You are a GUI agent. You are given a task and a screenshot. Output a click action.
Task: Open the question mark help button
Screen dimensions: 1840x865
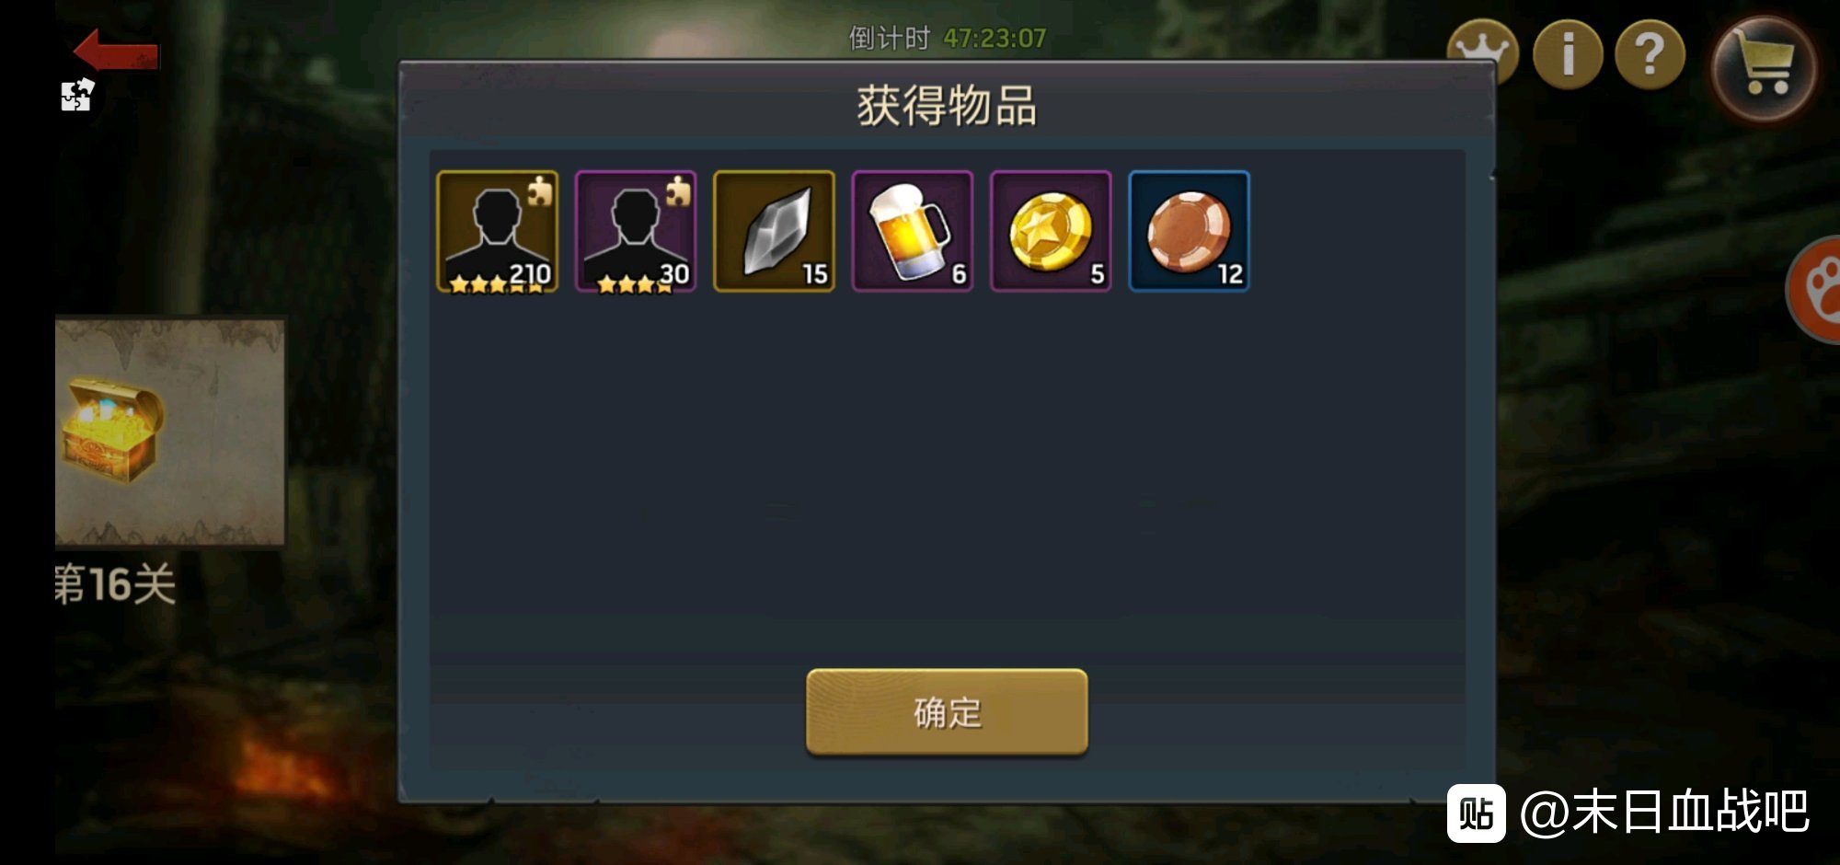(1650, 55)
